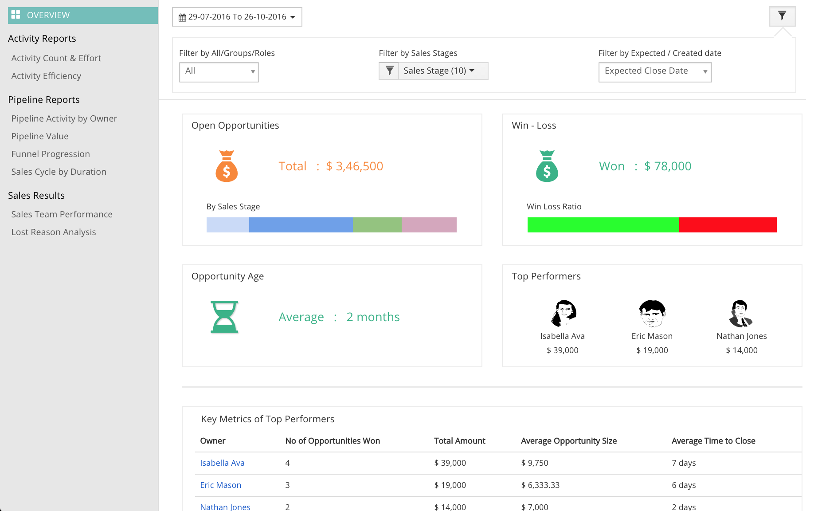Open Lost Reason Analysis report

(x=54, y=232)
